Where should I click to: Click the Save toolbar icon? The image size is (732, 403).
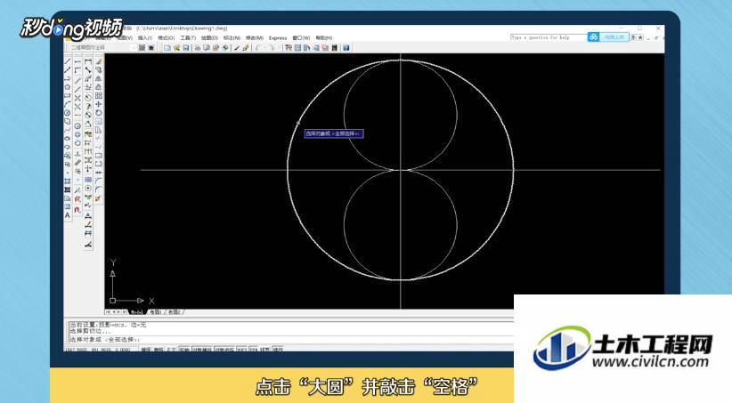click(186, 47)
